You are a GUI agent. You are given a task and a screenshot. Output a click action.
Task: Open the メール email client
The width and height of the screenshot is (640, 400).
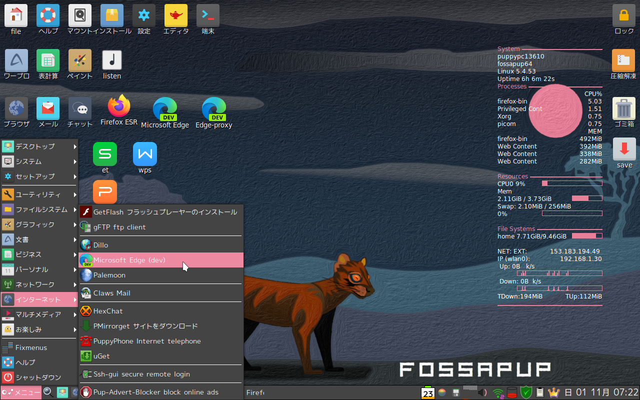point(47,107)
